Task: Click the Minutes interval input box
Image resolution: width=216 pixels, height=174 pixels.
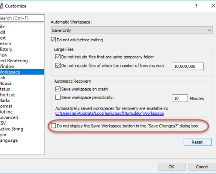Action: 180,98
